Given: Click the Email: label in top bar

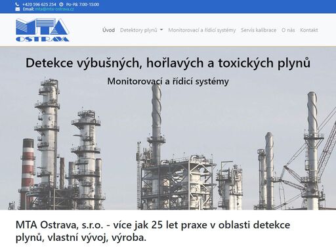Looking at the screenshot, I should [x=28, y=9].
